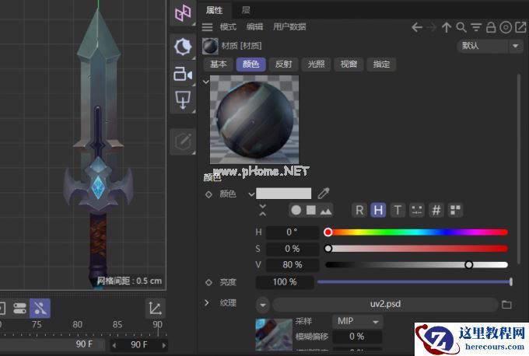Select the 视窗 material tab
The image size is (529, 356).
pyautogui.click(x=349, y=64)
